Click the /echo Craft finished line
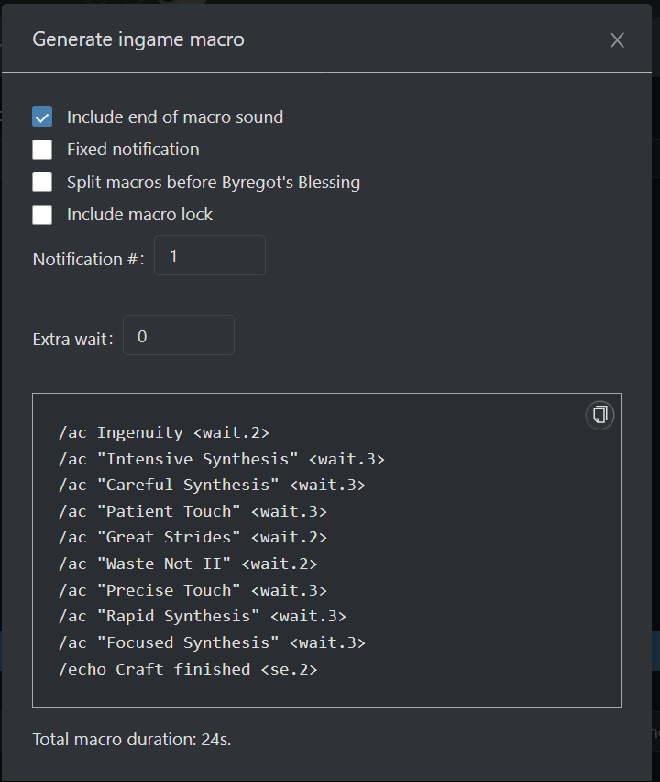 [187, 669]
